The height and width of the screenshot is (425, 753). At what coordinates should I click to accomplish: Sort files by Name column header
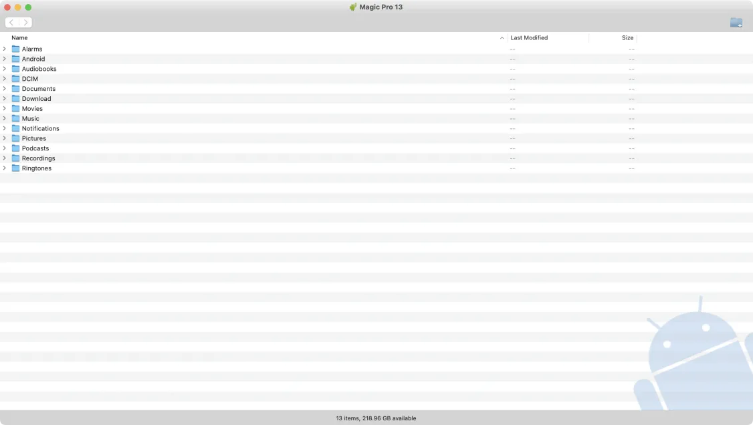(x=19, y=38)
